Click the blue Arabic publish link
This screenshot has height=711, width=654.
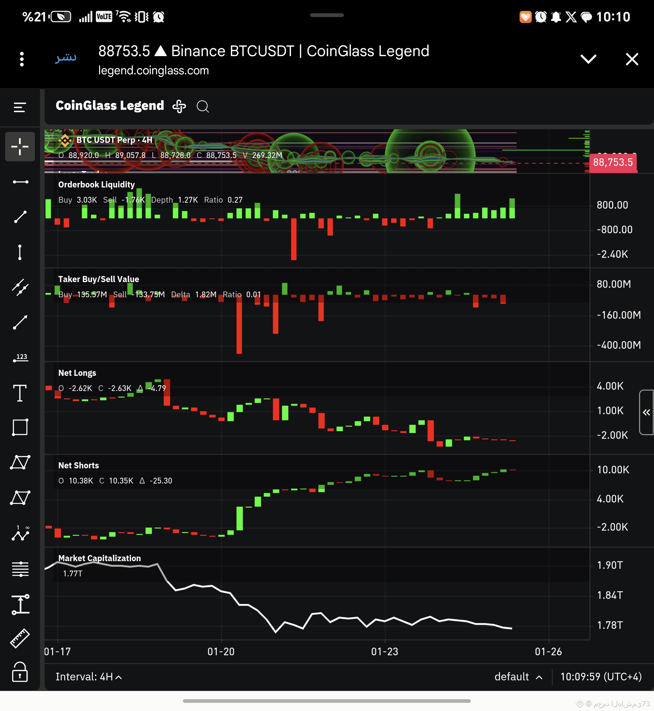pos(66,57)
